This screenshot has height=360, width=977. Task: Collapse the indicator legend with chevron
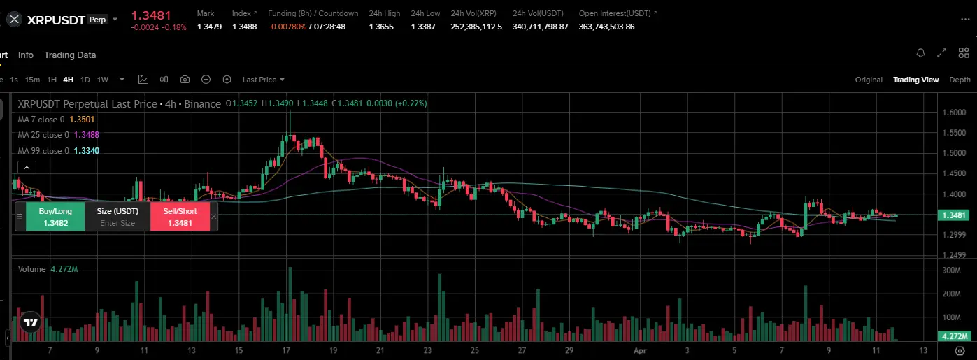(27, 167)
